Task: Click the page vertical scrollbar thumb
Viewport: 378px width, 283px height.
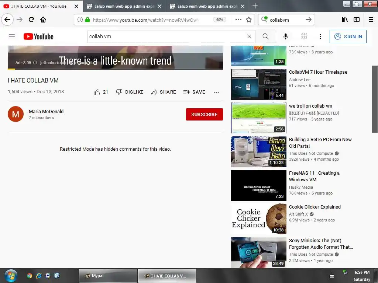Action: (375, 99)
